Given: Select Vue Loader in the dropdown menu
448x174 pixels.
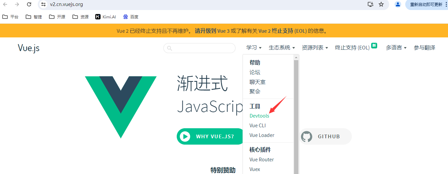Looking at the screenshot, I should [262, 135].
